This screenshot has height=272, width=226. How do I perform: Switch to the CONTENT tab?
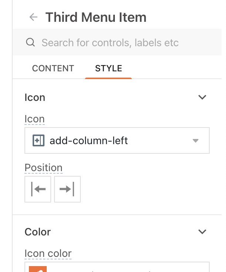pyautogui.click(x=53, y=68)
